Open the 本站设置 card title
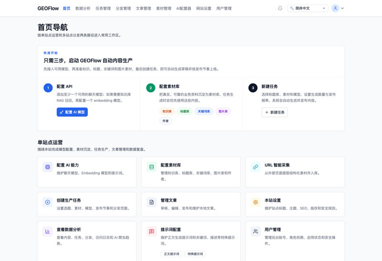This screenshot has height=261, width=382. coord(273,200)
